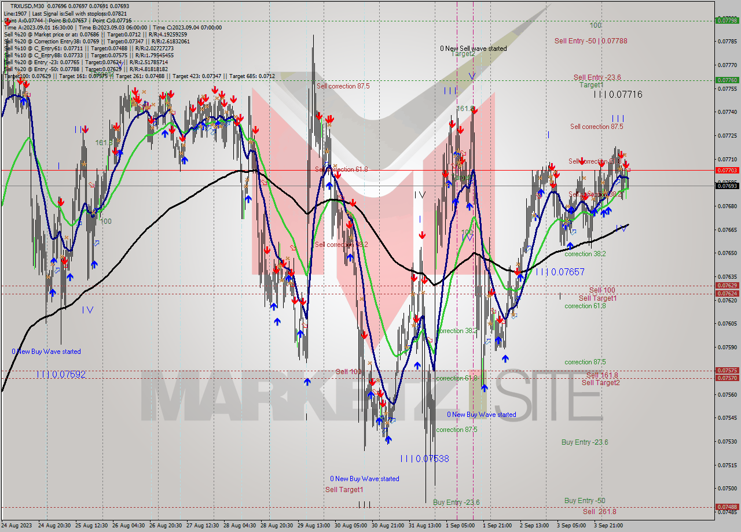The width and height of the screenshot is (741, 532).
Task: Click current price tag 0.07693
Action: 727,186
